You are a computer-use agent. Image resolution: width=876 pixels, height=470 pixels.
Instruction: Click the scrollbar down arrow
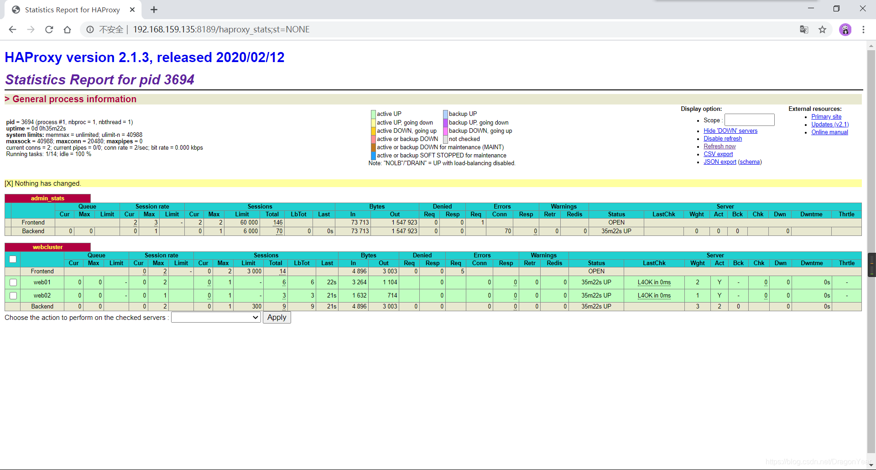871,465
